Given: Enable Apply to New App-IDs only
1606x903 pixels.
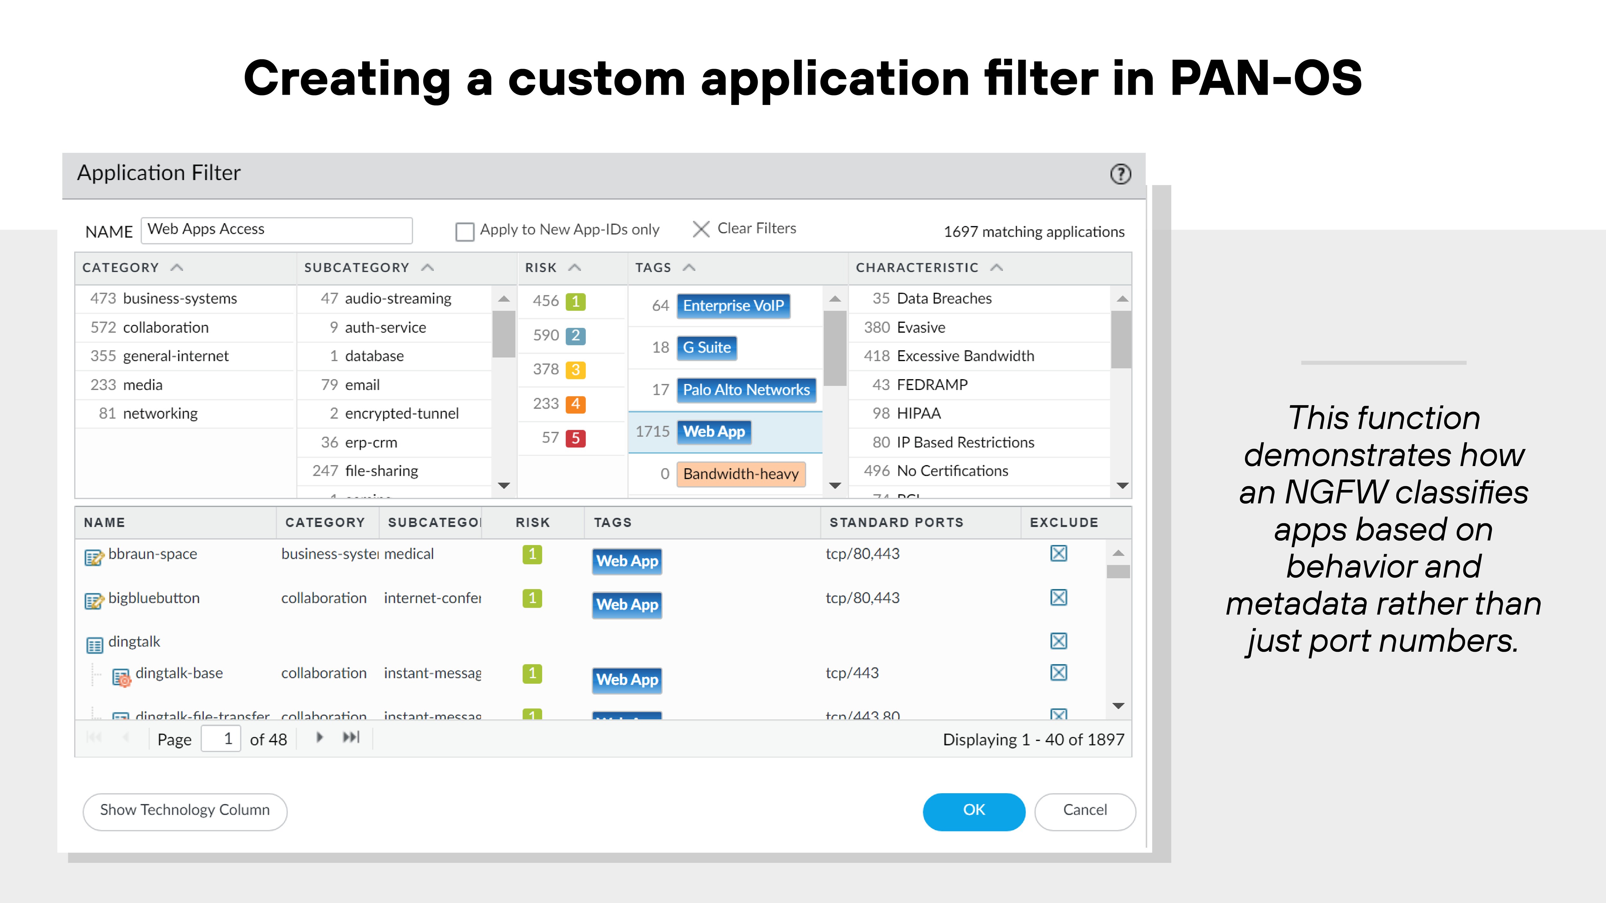Looking at the screenshot, I should [464, 230].
